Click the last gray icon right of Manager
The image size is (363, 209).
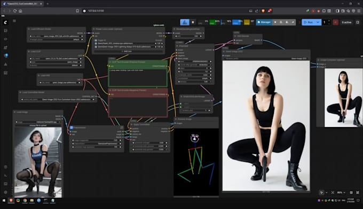293,22
